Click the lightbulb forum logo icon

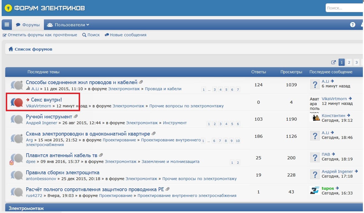point(9,8)
